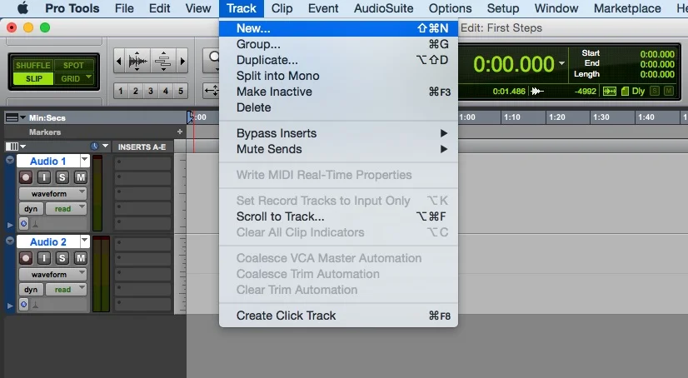The width and height of the screenshot is (688, 378).
Task: Click the M mute indicator in counter display
Action: tap(669, 91)
